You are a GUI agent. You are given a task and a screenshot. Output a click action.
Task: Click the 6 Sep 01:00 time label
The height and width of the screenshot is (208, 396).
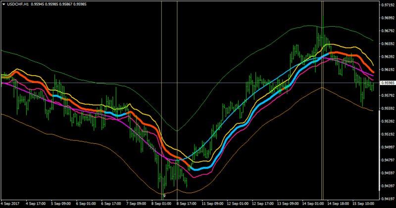(x=86, y=204)
